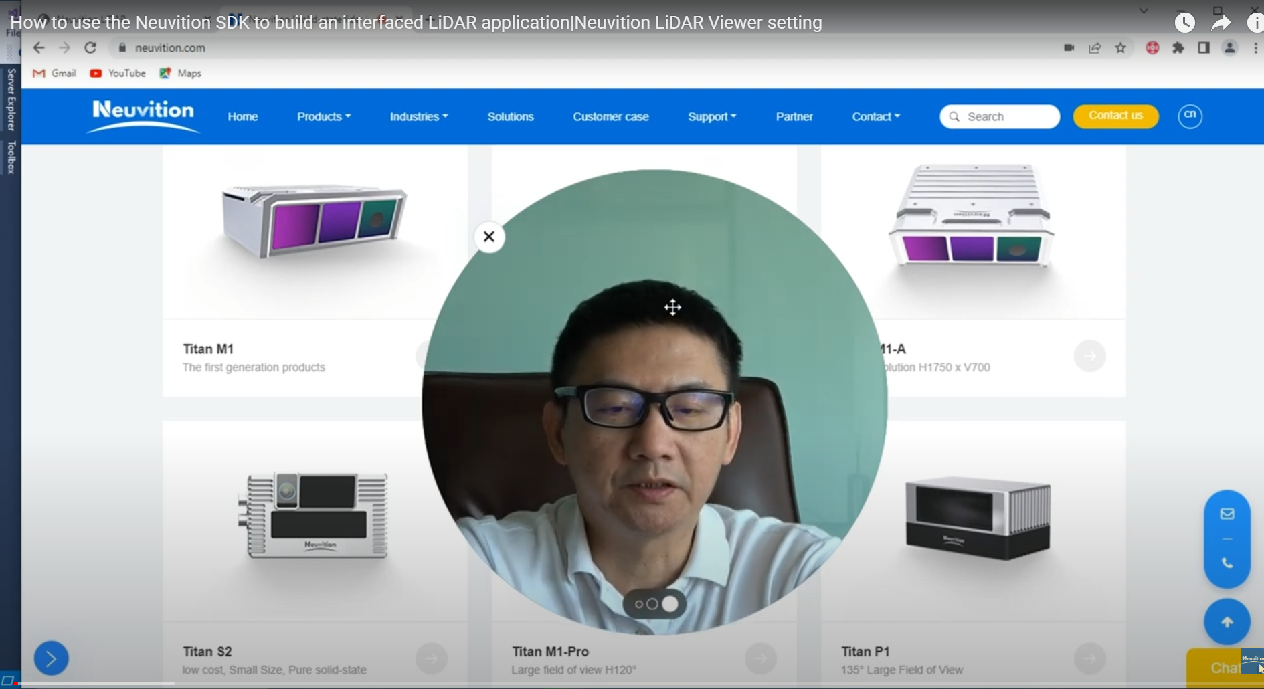Viewport: 1264px width, 689px height.
Task: Click the carousel next arrow at bottom left
Action: click(51, 658)
